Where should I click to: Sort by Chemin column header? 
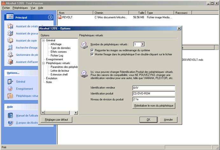click(111, 13)
